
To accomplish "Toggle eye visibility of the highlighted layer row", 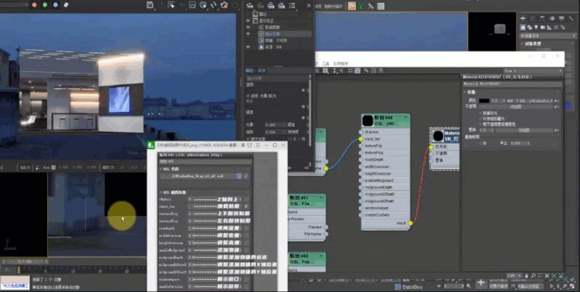I will [x=248, y=33].
